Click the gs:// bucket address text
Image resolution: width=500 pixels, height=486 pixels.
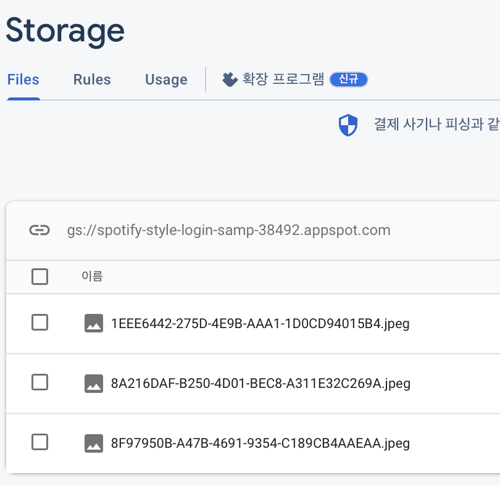click(228, 229)
